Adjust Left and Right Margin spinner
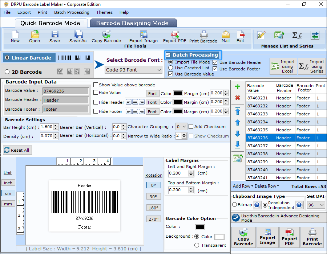The width and height of the screenshot is (327, 254). coord(191,173)
